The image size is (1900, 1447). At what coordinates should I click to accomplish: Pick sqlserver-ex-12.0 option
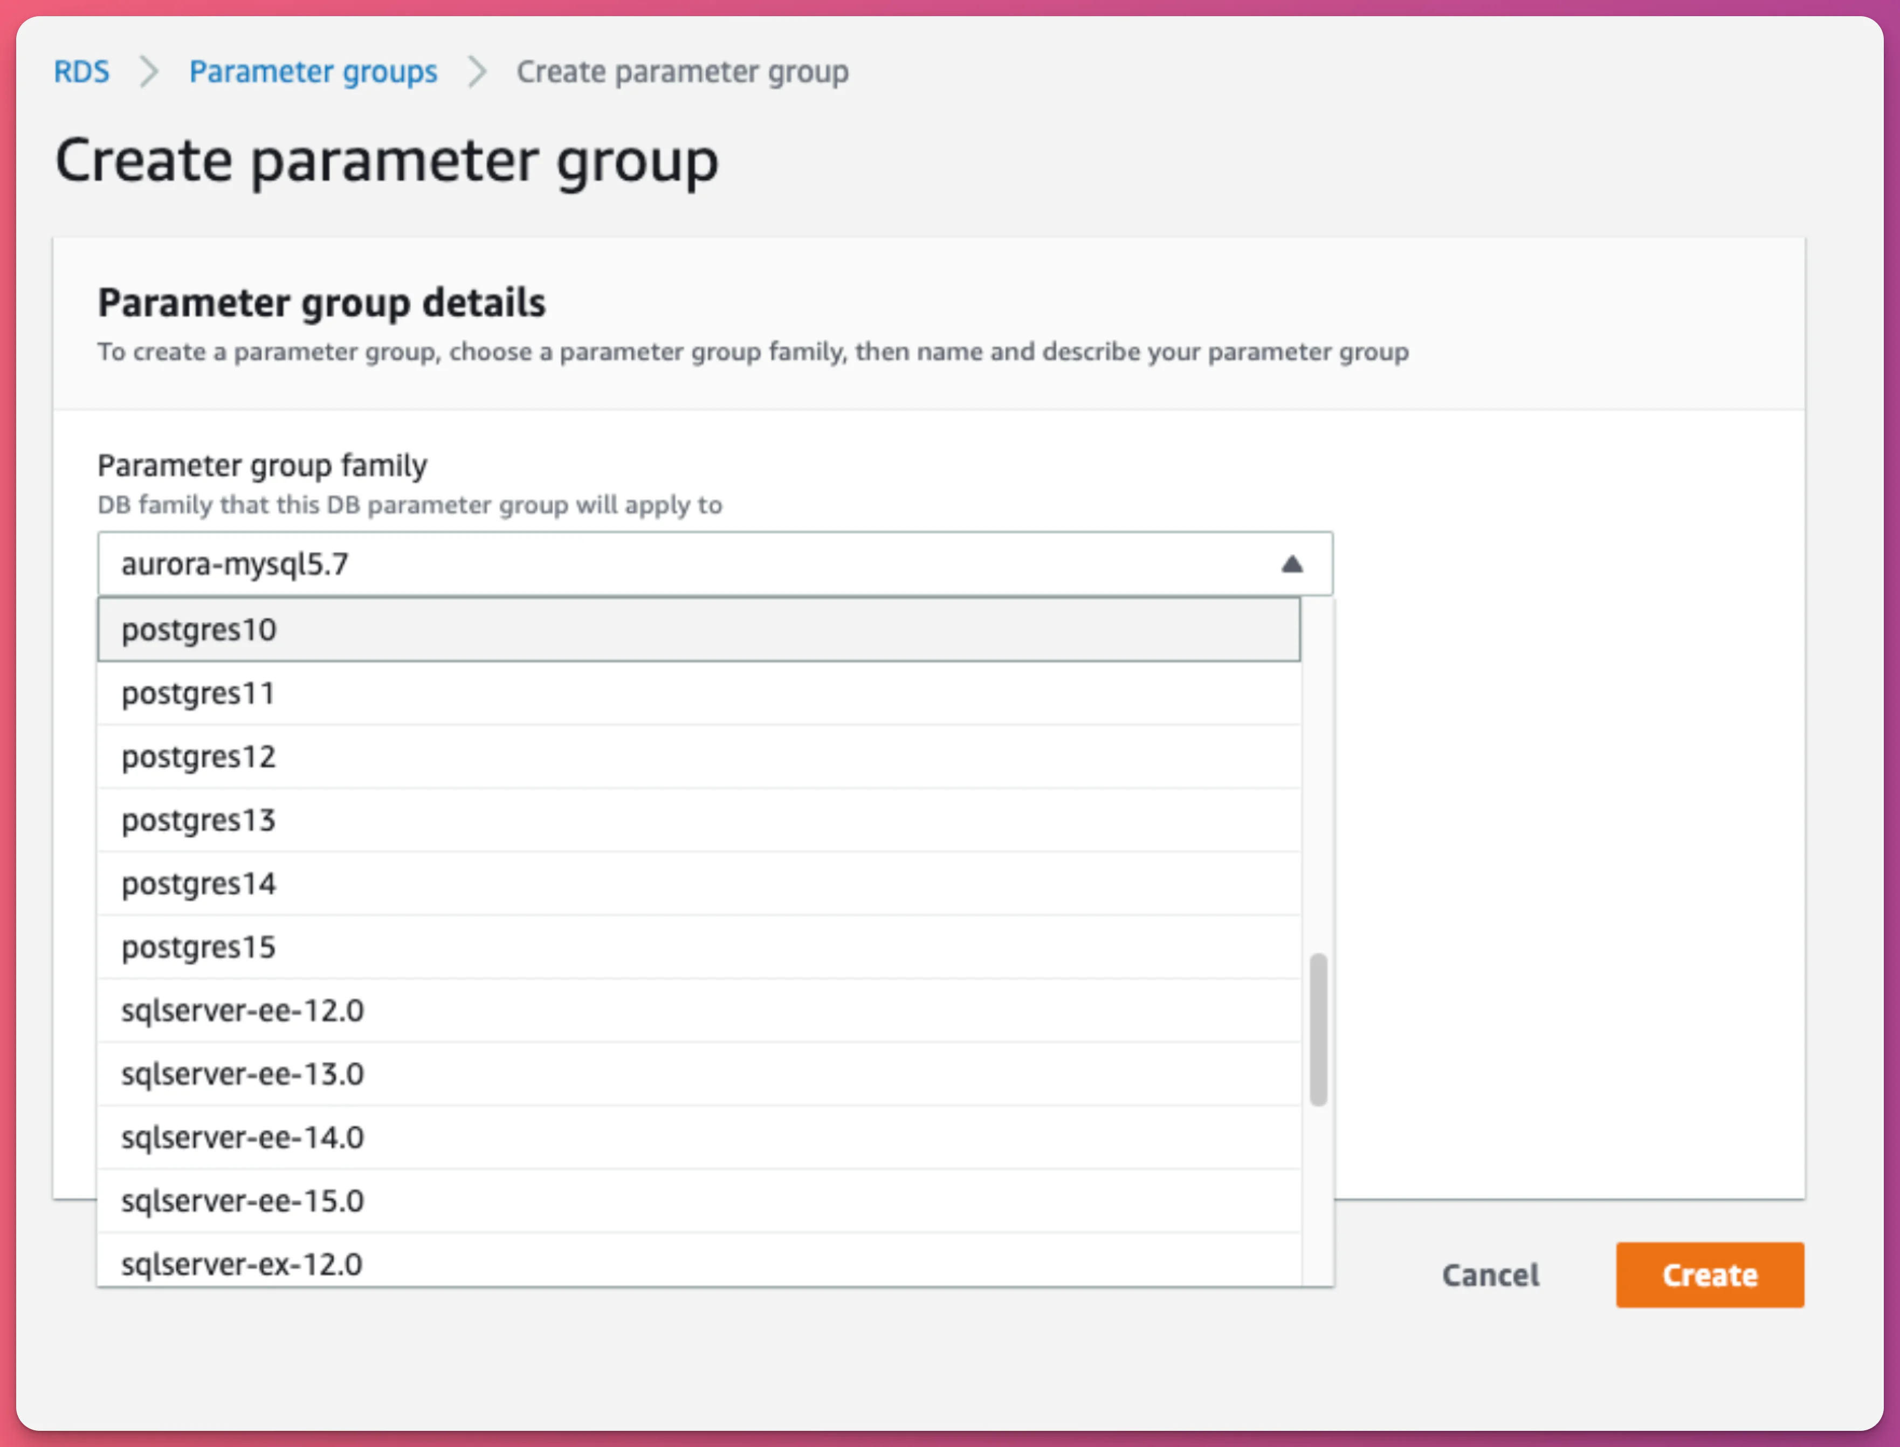point(699,1260)
